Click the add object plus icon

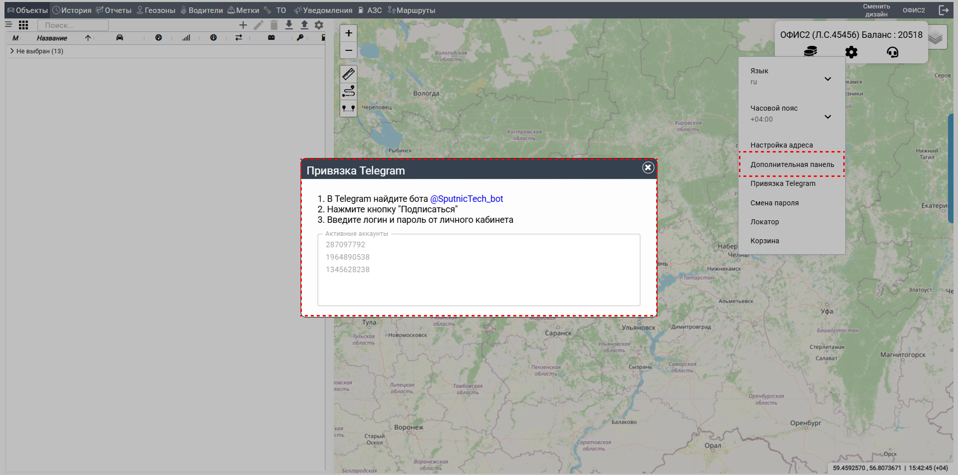point(243,25)
